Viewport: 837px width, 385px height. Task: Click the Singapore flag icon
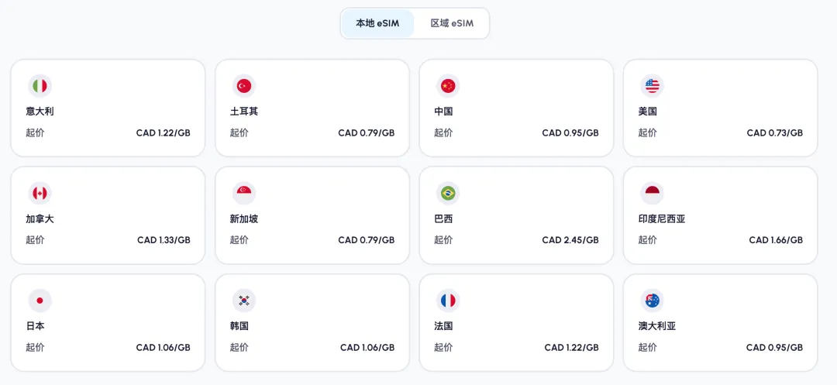[x=243, y=193]
